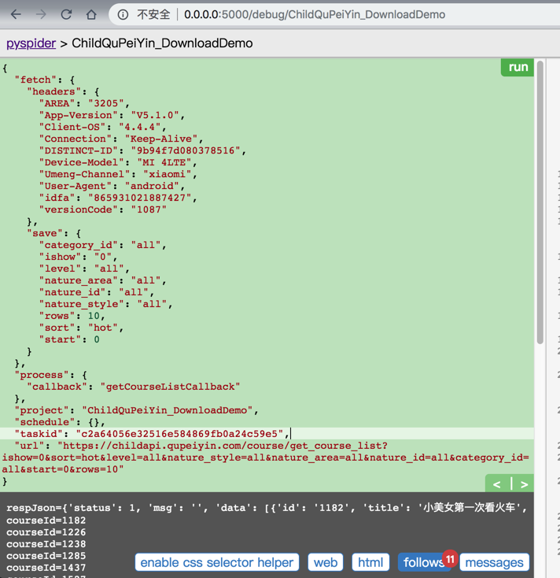
Task: Click the courseId=1182 log line
Action: click(46, 521)
